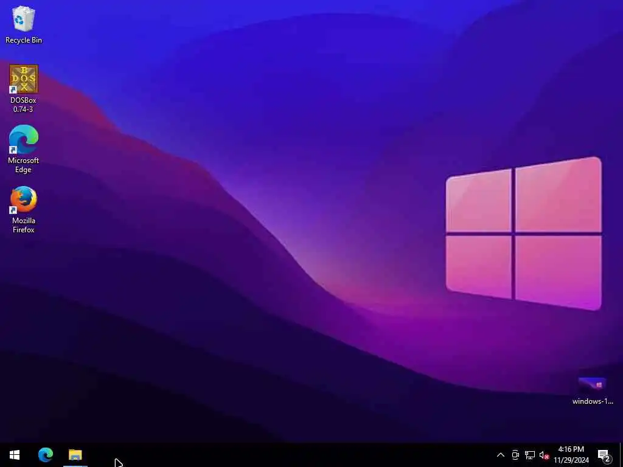The image size is (623, 467).
Task: Open File Explorer from the taskbar
Action: coord(75,455)
